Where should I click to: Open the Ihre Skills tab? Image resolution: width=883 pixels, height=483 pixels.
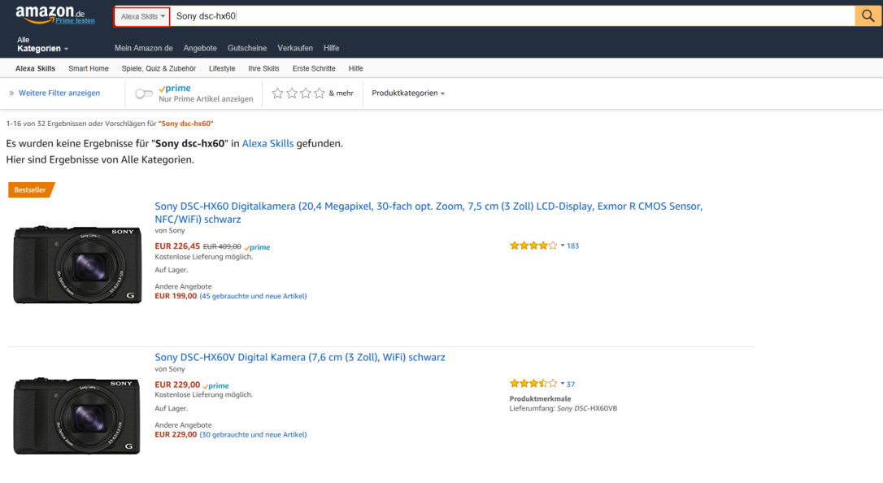point(263,68)
